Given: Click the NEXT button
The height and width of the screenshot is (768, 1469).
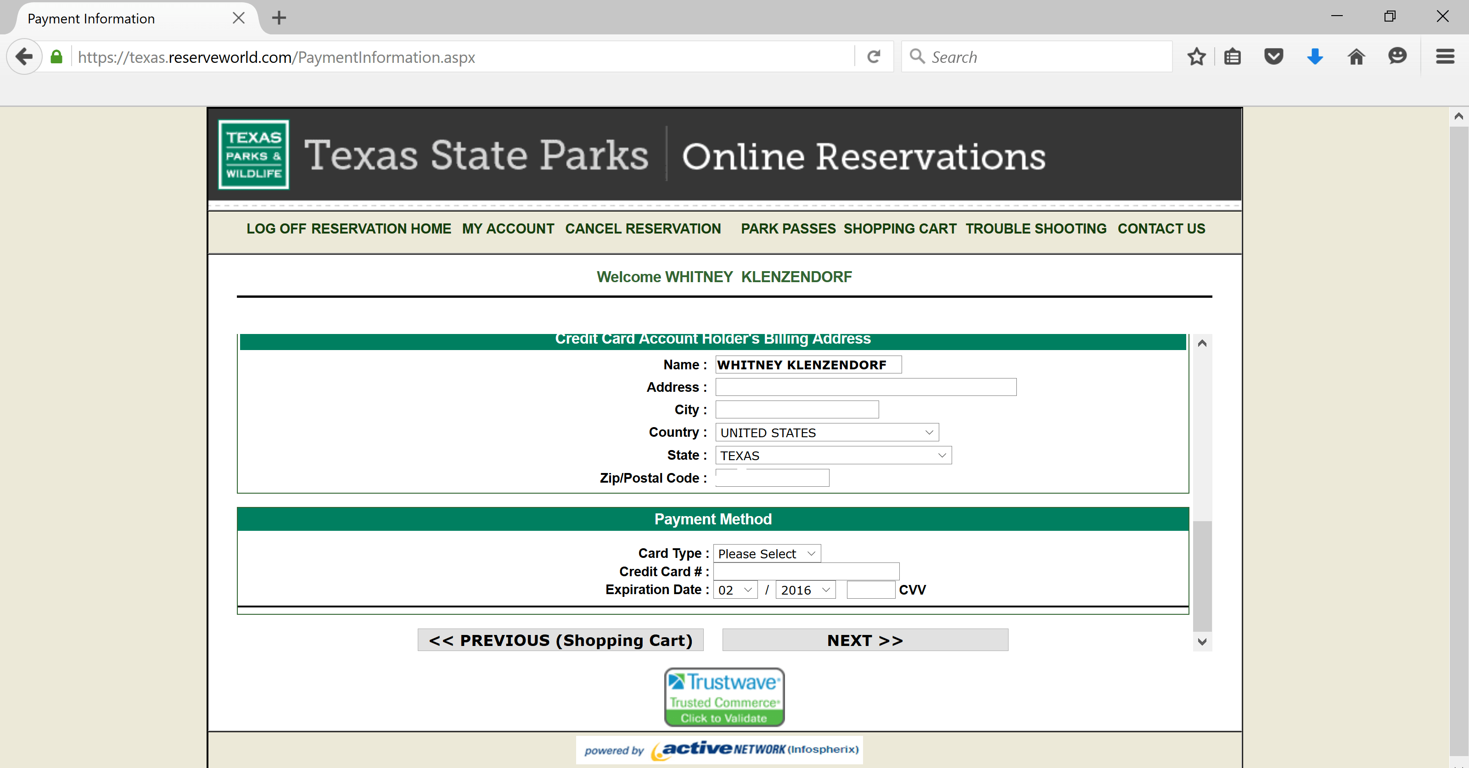Looking at the screenshot, I should click(x=864, y=640).
